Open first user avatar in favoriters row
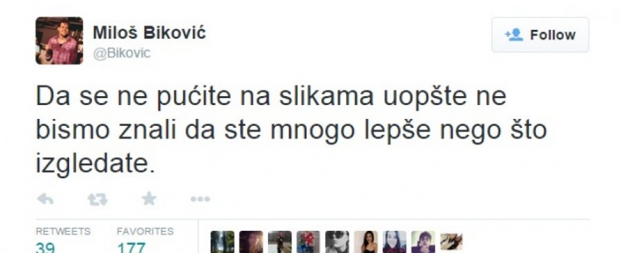 222,242
